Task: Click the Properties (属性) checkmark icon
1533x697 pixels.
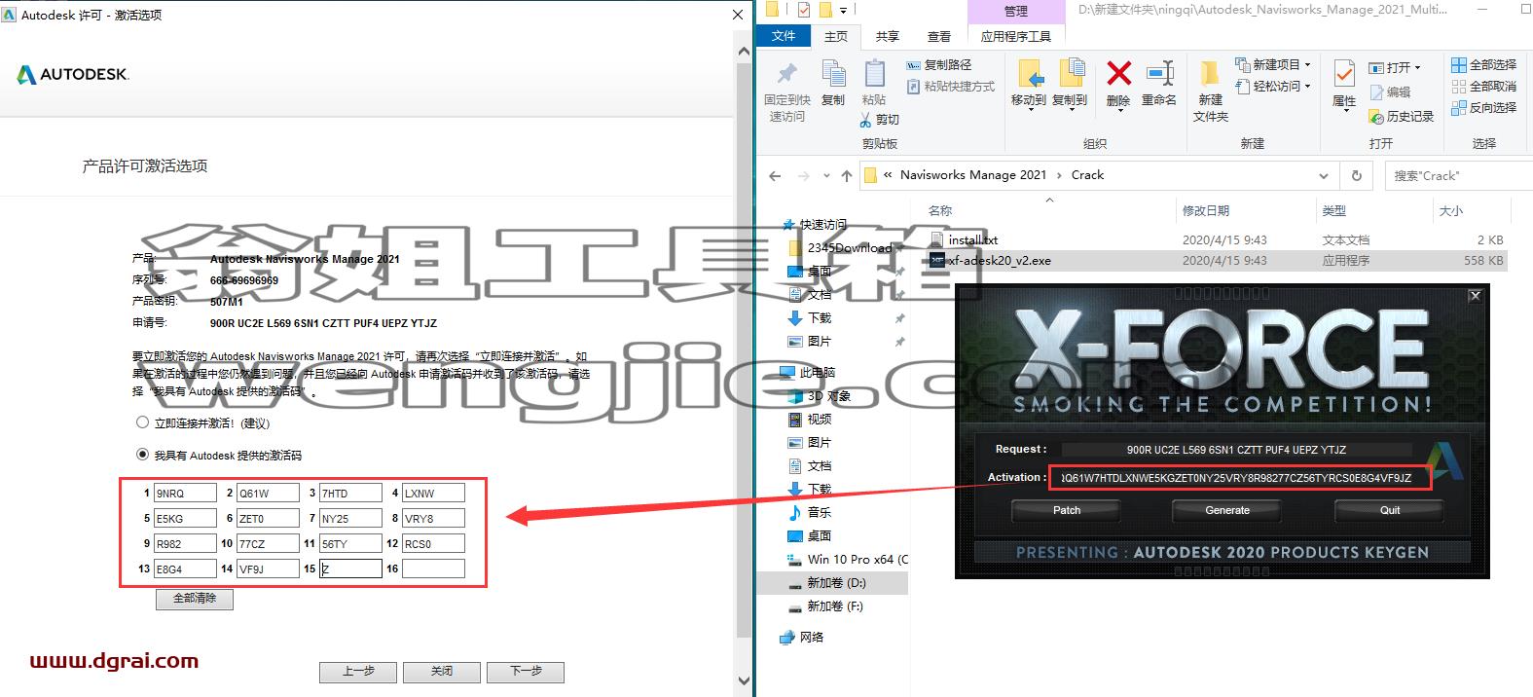Action: click(1344, 74)
